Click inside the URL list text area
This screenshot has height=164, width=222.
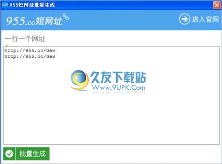[x=111, y=95]
